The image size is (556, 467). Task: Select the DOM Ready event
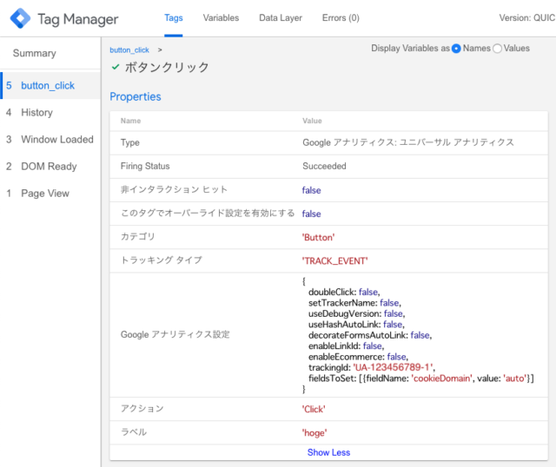[50, 167]
